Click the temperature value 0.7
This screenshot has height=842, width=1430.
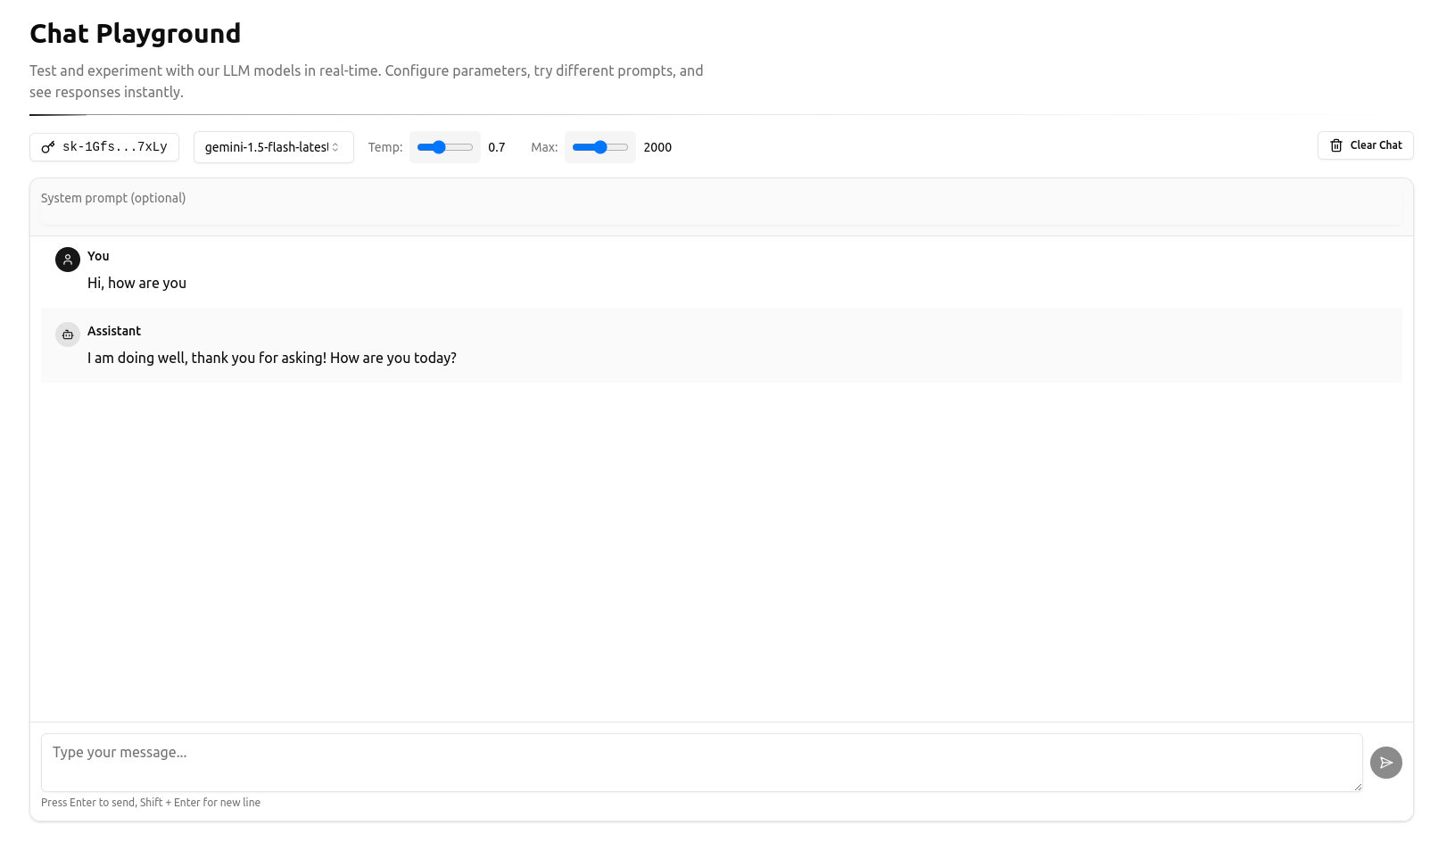(x=497, y=148)
